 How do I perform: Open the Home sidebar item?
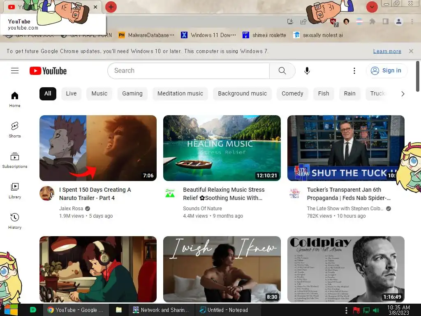click(15, 100)
